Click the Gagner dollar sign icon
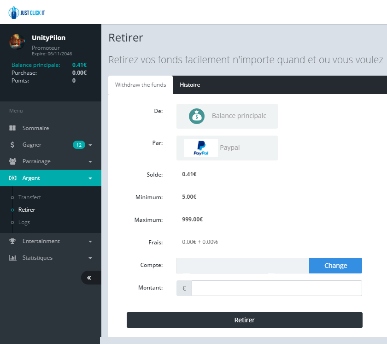The image size is (387, 344). [x=13, y=145]
